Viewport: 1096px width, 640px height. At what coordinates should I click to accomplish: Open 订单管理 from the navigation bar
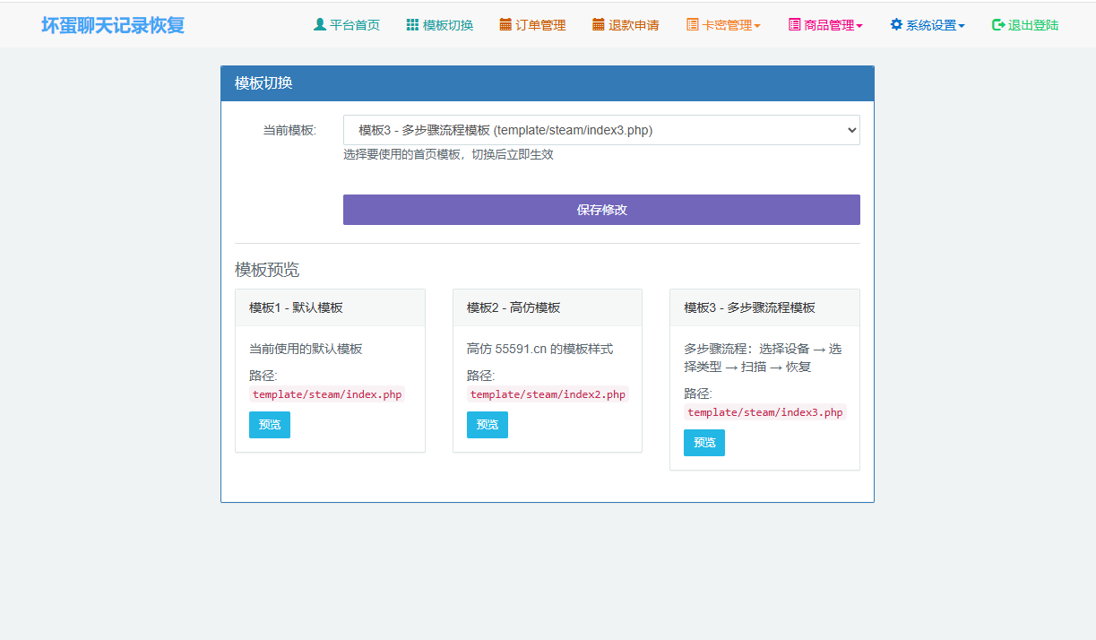(540, 25)
